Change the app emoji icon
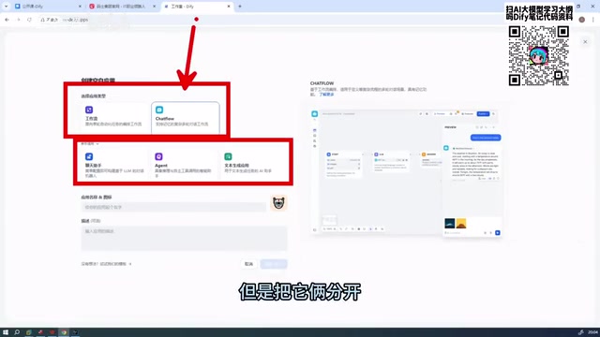 pos(278,203)
